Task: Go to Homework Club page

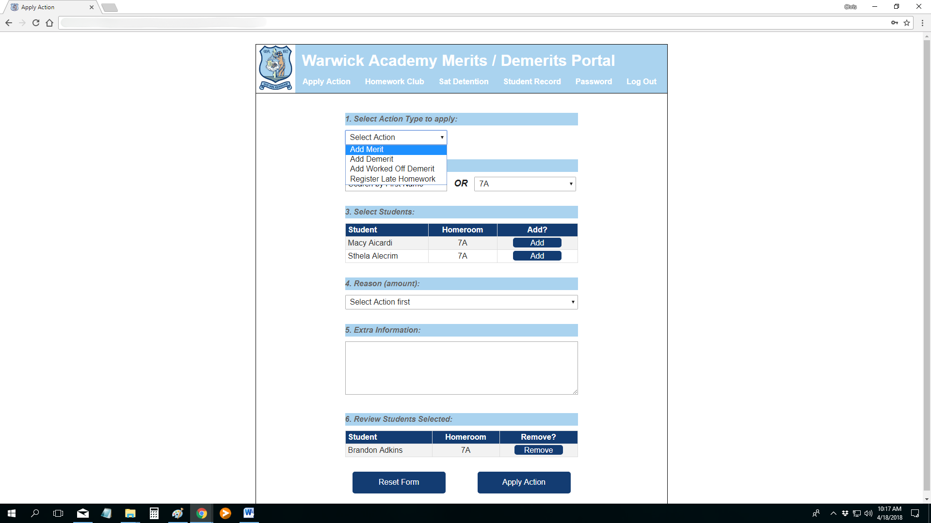Action: [x=394, y=81]
